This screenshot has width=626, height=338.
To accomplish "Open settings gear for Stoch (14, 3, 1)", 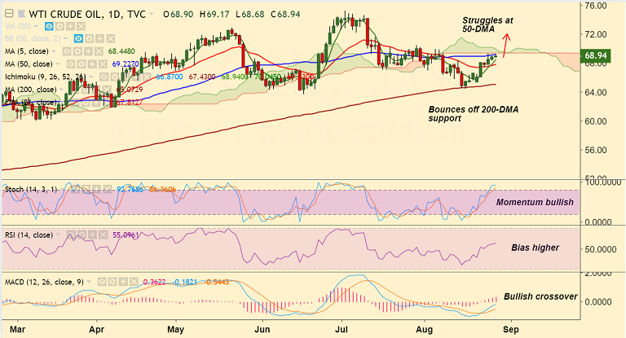I will pyautogui.click(x=86, y=189).
